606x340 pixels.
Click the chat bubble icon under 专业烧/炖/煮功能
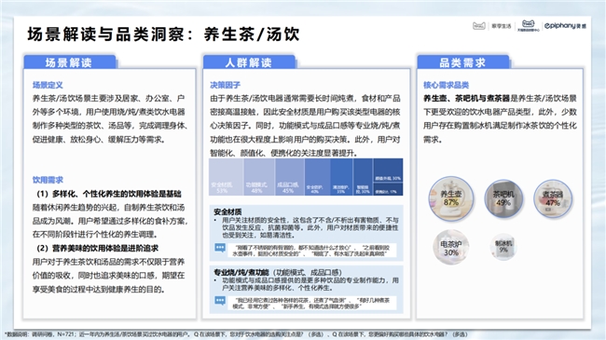(220, 301)
